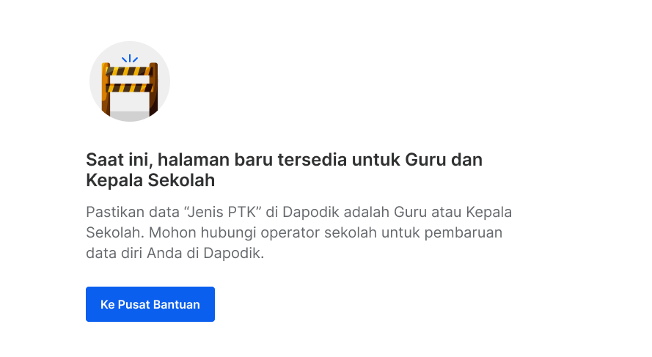Select the upper yellow-black striped barrier bar
Viewport: 652px width, 357px height.
tap(130, 72)
